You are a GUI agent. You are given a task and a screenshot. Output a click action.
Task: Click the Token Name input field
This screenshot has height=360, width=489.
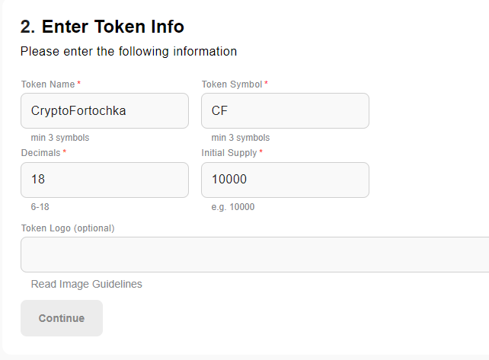pyautogui.click(x=104, y=111)
